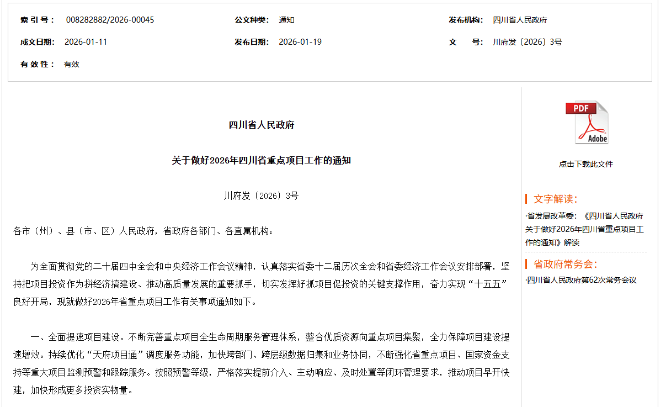Click the Adobe PDF file icon
Viewport: 666px width, 407px height.
click(x=586, y=123)
